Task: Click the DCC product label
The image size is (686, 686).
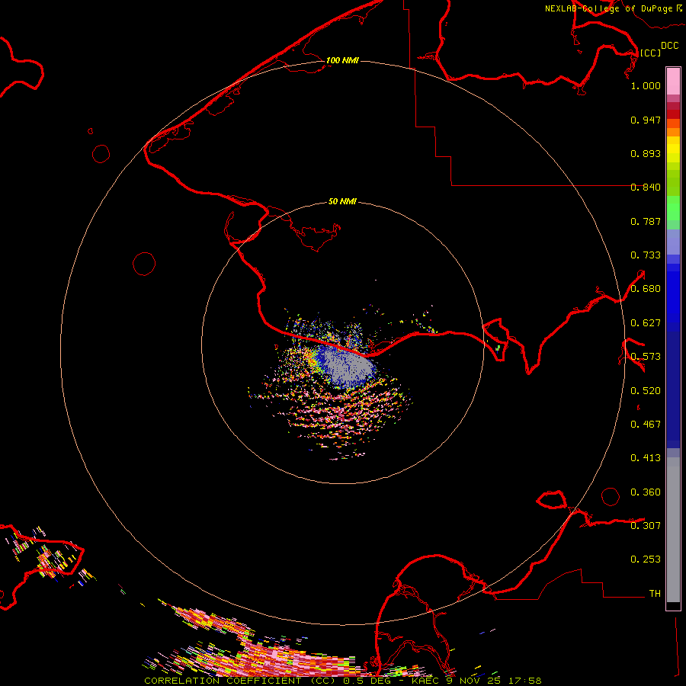Action: coord(669,46)
